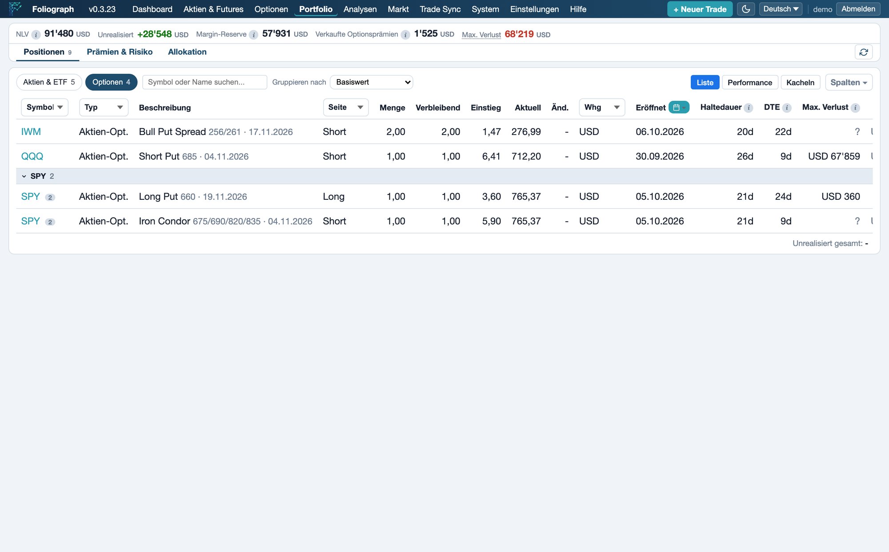Image resolution: width=889 pixels, height=552 pixels.
Task: Click the refresh positions icon
Action: coord(863,52)
